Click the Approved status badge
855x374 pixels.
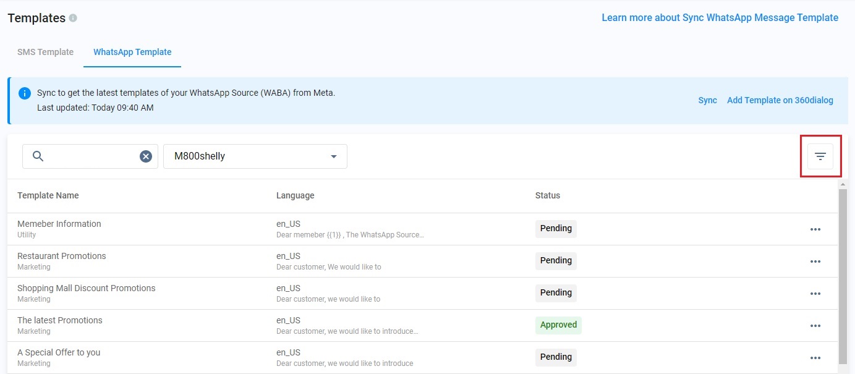coord(558,325)
